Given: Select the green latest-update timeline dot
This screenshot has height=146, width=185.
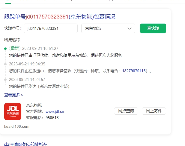Looking at the screenshot, I should pyautogui.click(x=5, y=48).
